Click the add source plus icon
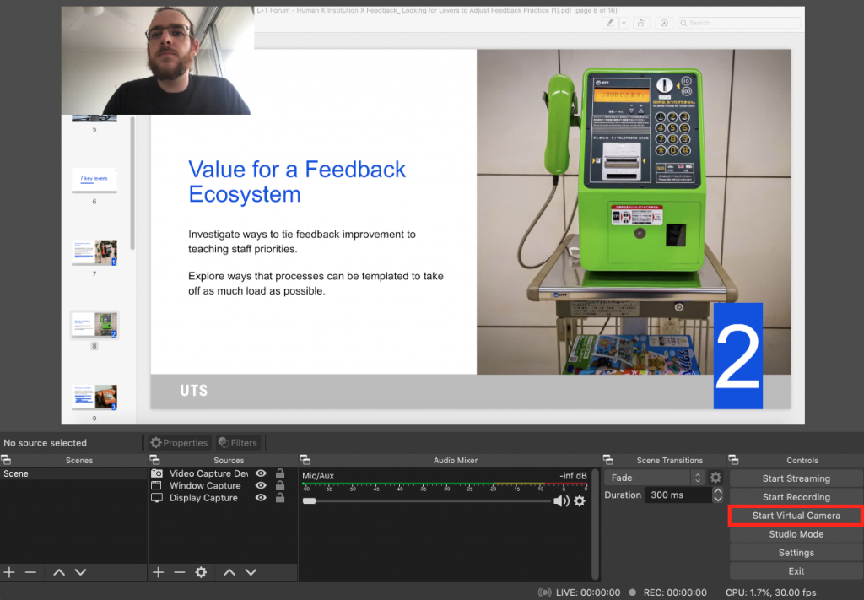The width and height of the screenshot is (864, 600). pos(158,572)
